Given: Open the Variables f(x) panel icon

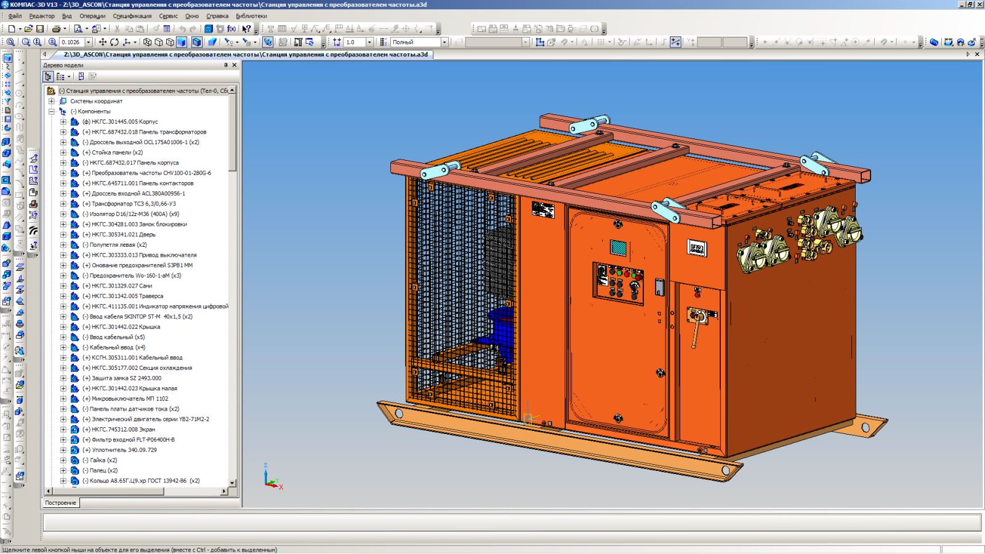Looking at the screenshot, I should [231, 29].
